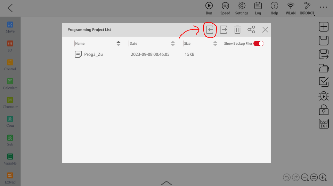Expand the bottom panel chevron

pos(166,183)
